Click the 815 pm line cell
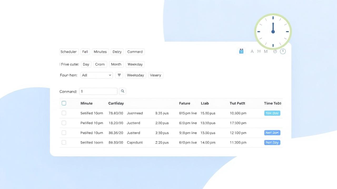 (188, 113)
